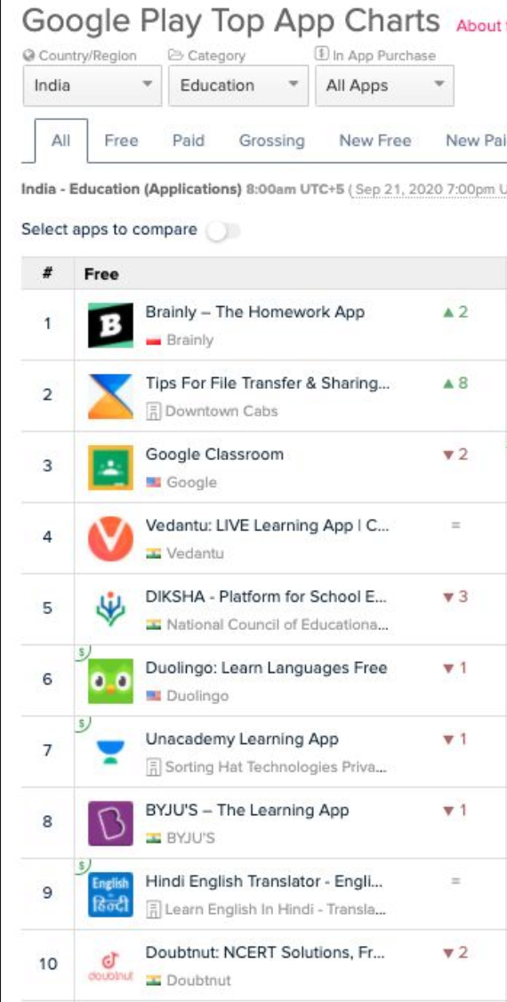Open the Vedantu app icon

[x=110, y=538]
